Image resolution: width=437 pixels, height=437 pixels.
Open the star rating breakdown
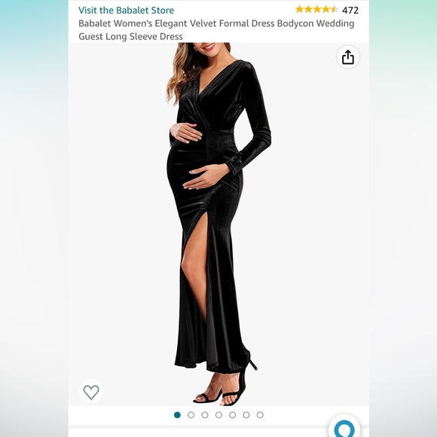[317, 10]
